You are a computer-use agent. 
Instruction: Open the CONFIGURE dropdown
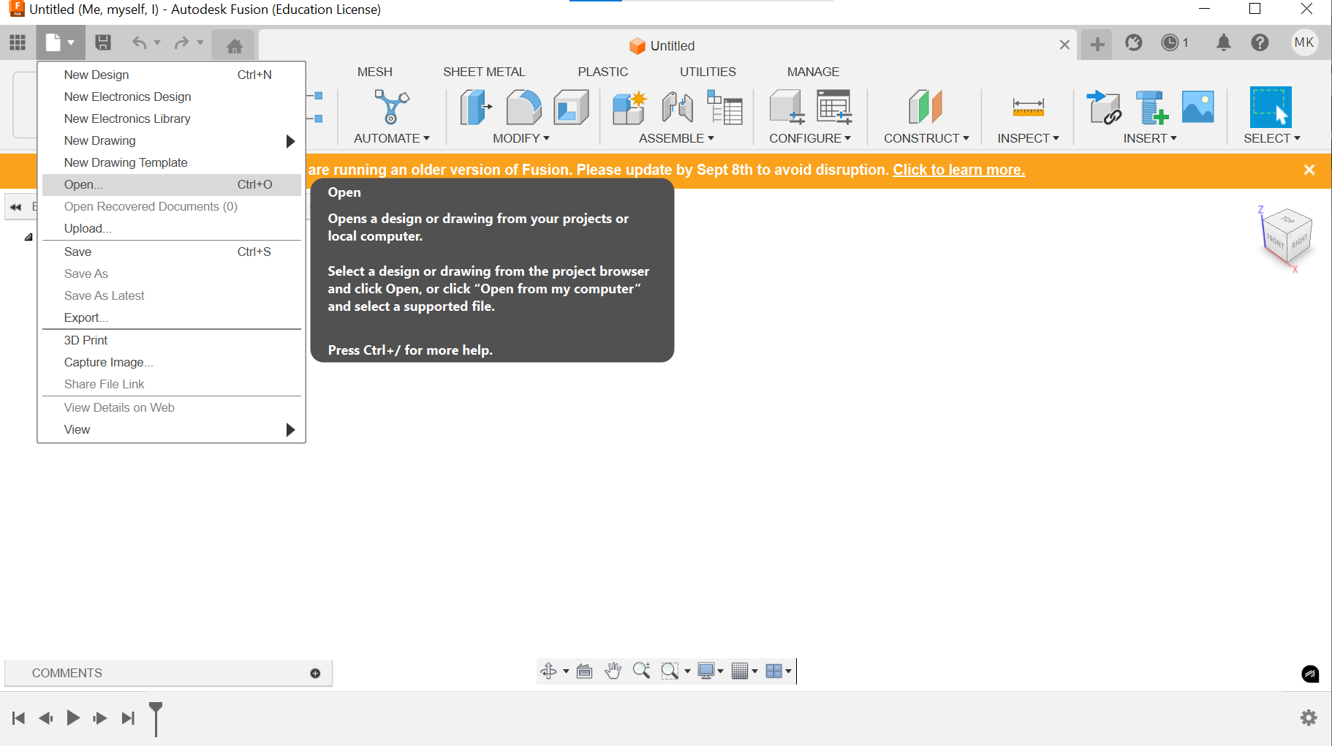[x=810, y=138]
